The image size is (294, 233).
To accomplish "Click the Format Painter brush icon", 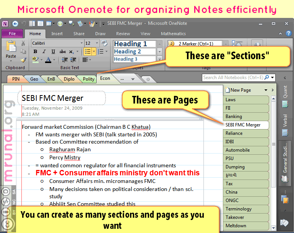I will click(23, 60).
